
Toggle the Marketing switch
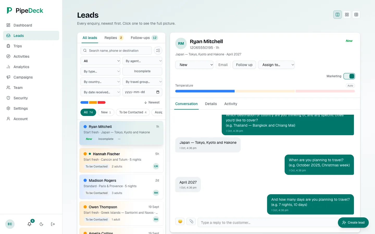[x=349, y=76]
